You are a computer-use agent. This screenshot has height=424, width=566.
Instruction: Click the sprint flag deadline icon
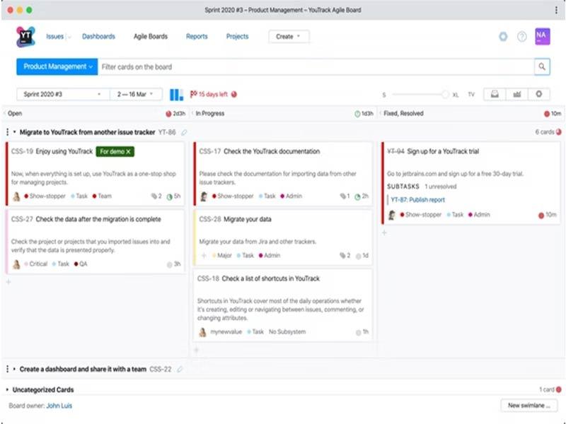pos(193,94)
